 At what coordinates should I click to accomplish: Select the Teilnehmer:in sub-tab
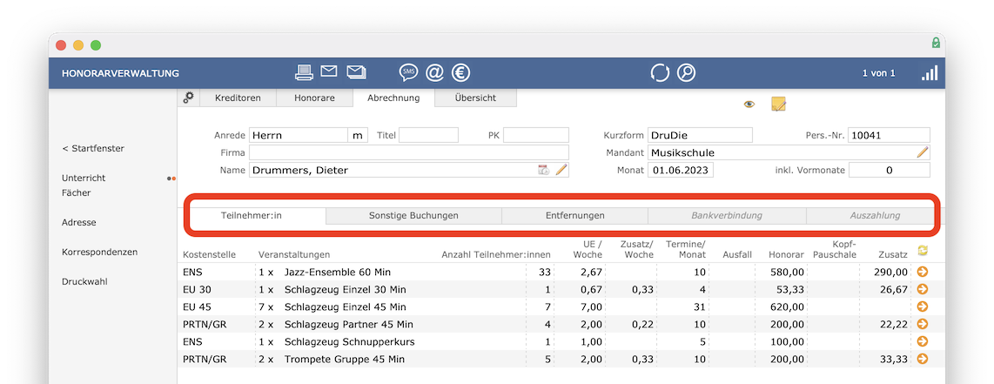251,215
